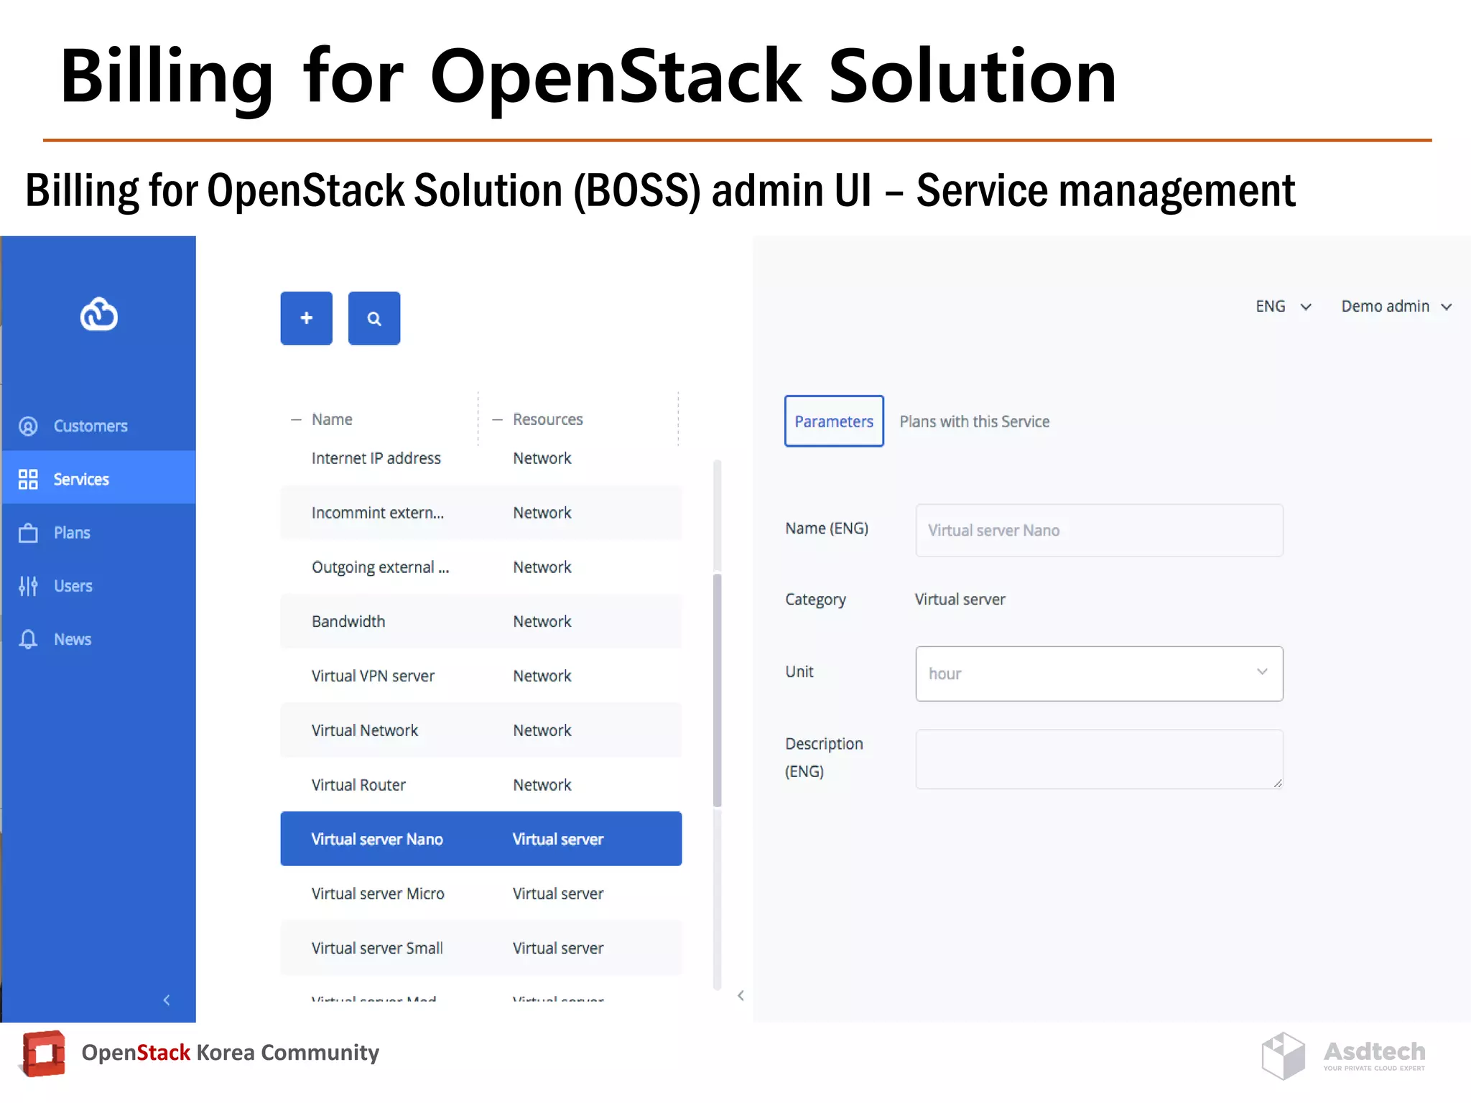Click the Customers person icon

(x=28, y=426)
